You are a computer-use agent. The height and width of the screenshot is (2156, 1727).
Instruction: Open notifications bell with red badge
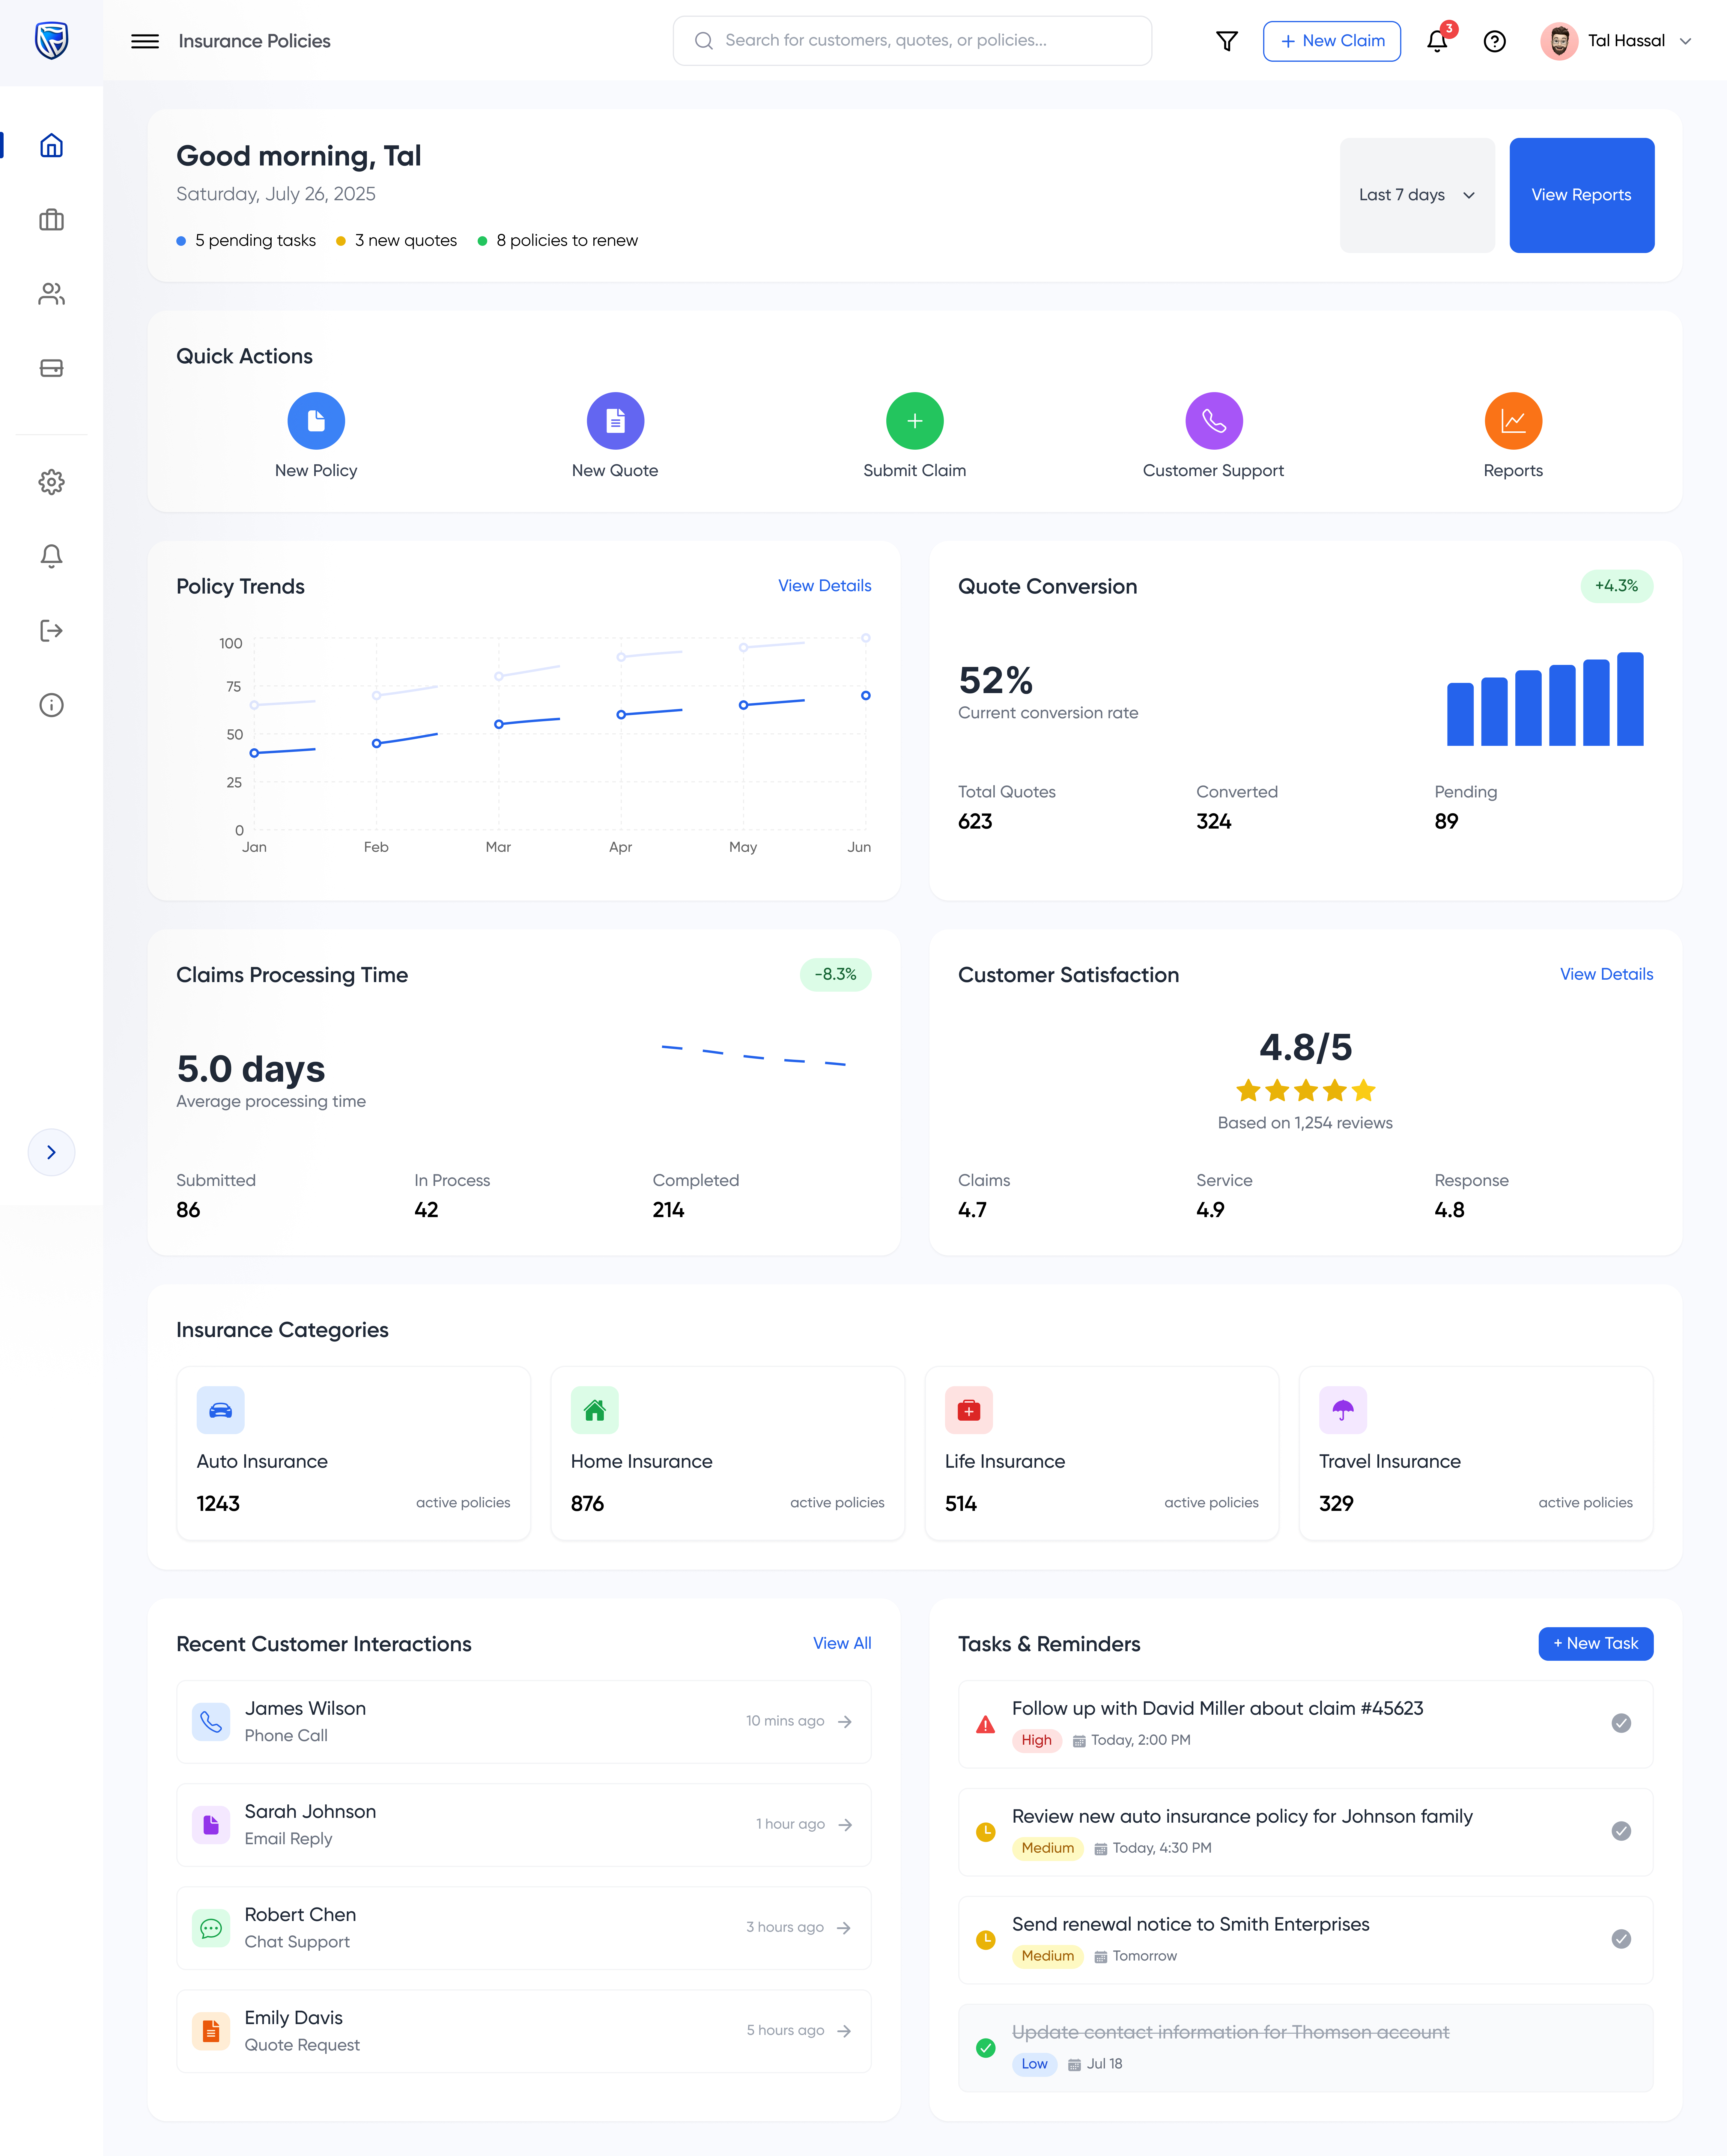tap(1437, 41)
